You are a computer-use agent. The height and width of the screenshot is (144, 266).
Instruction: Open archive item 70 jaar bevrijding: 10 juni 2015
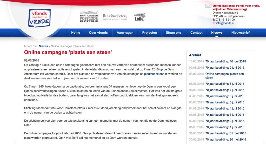[226, 61]
